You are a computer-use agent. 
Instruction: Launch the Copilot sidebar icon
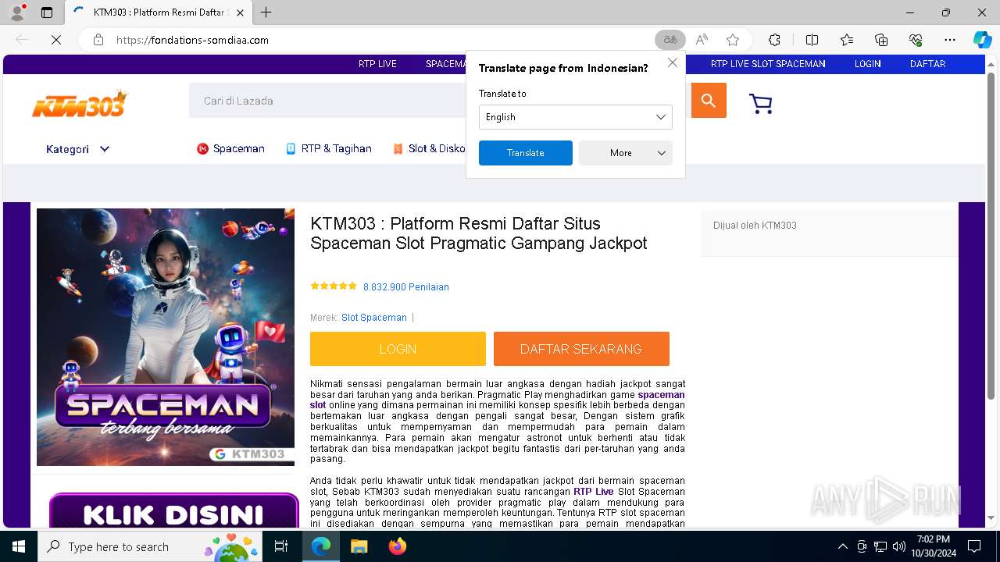coord(982,40)
